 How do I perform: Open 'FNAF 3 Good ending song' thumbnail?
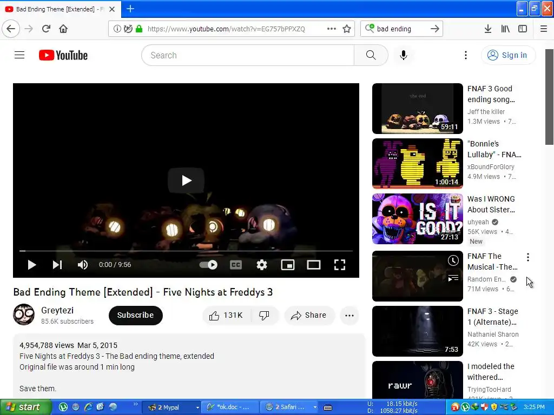(x=417, y=108)
